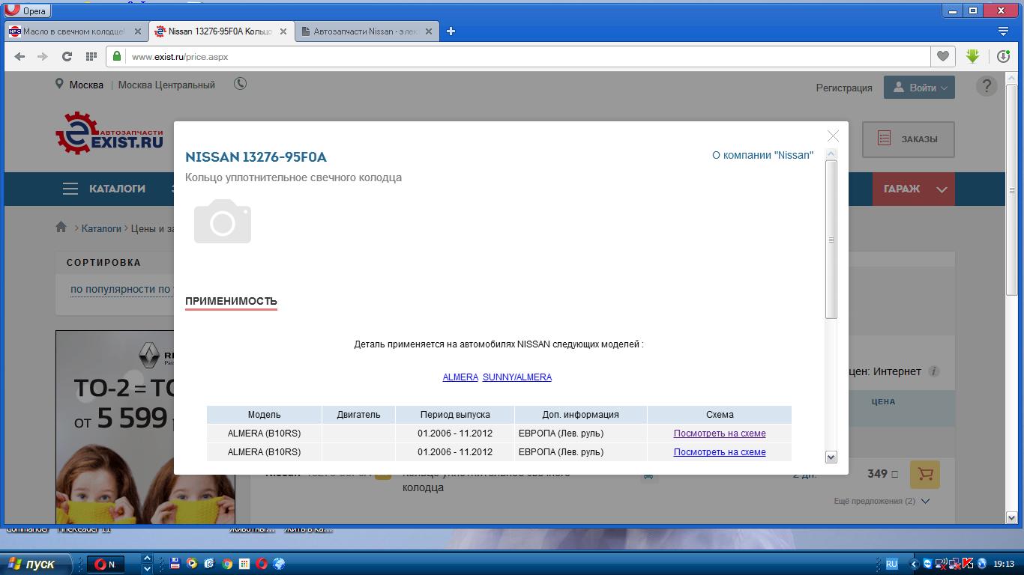Screen dimensions: 1024x575
Task: Click popup scrollbar up arrow
Action: tap(831, 153)
